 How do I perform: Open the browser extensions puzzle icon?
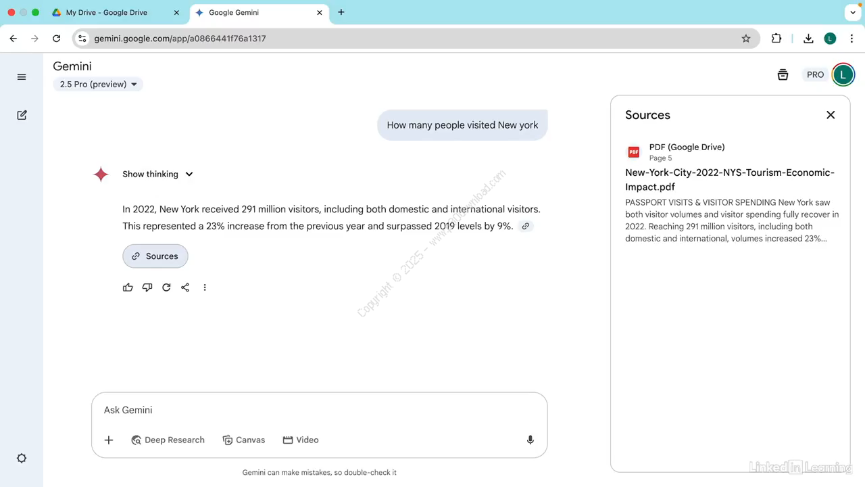[776, 39]
